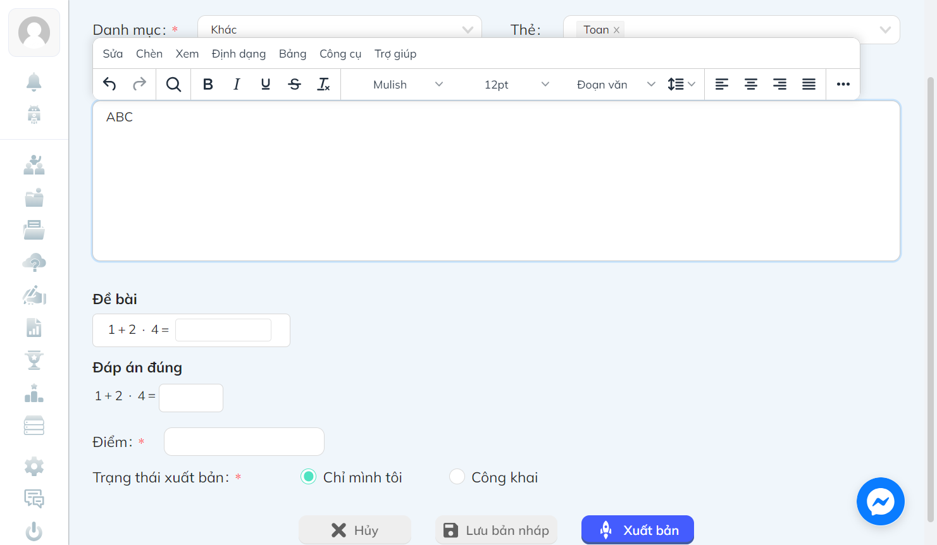This screenshot has height=545, width=937.
Task: Click the answer box under 'Đáp án đúng'
Action: pos(191,398)
